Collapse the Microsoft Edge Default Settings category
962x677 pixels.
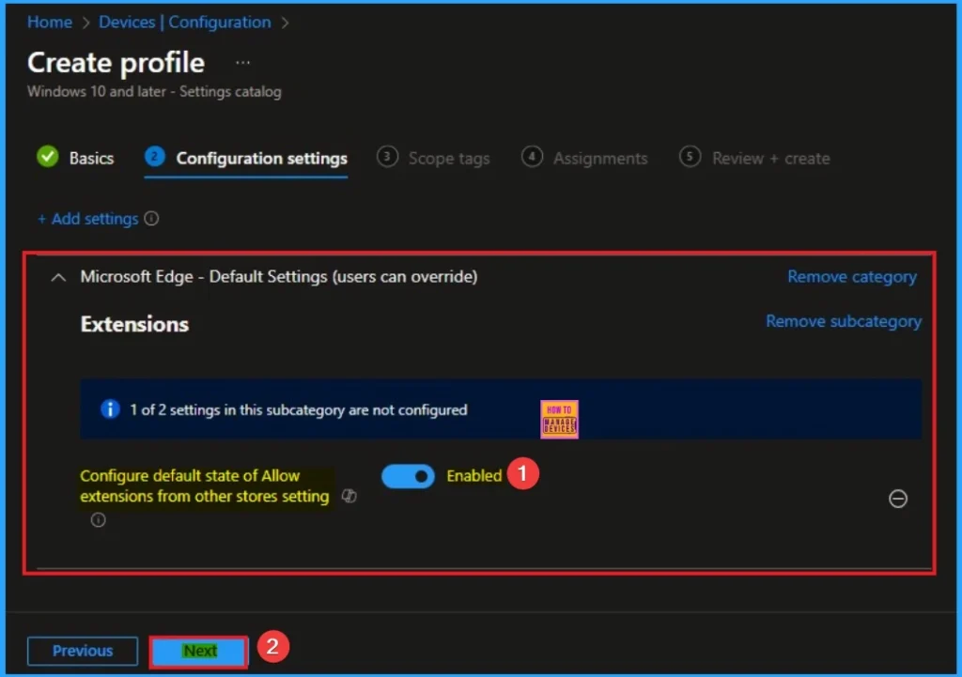[x=57, y=277]
